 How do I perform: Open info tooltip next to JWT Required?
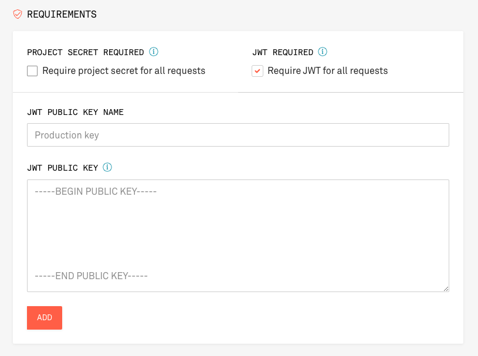pyautogui.click(x=323, y=52)
